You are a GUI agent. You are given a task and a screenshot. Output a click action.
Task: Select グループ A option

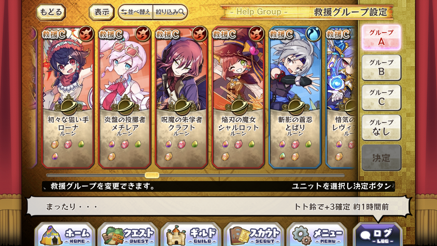tap(381, 37)
